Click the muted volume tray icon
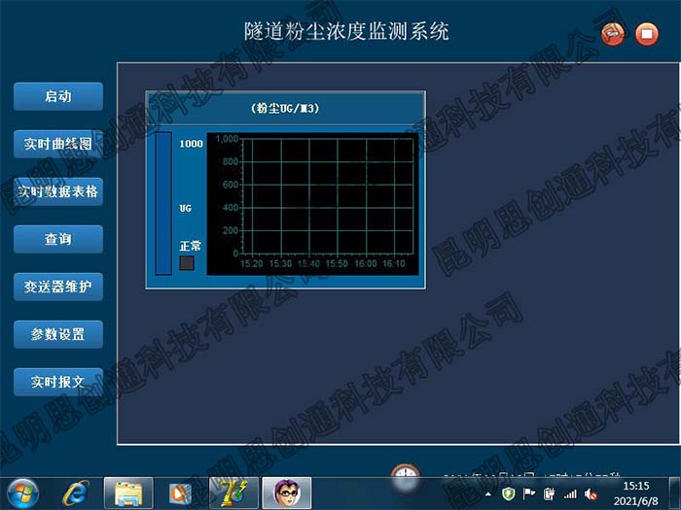Image resolution: width=681 pixels, height=510 pixels. [x=591, y=493]
